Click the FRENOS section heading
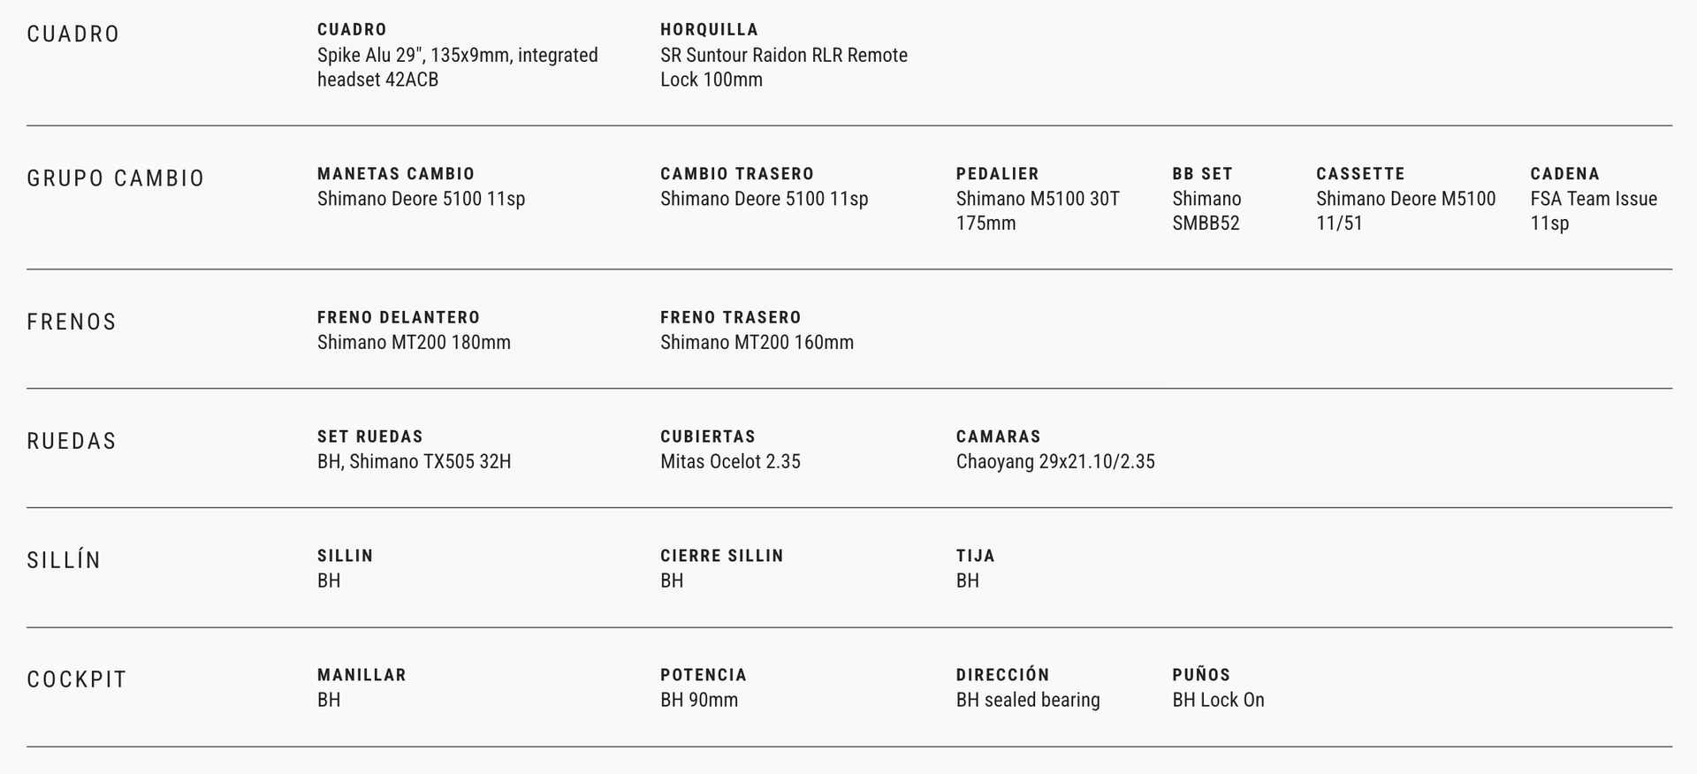Image resolution: width=1697 pixels, height=774 pixels. [x=72, y=322]
